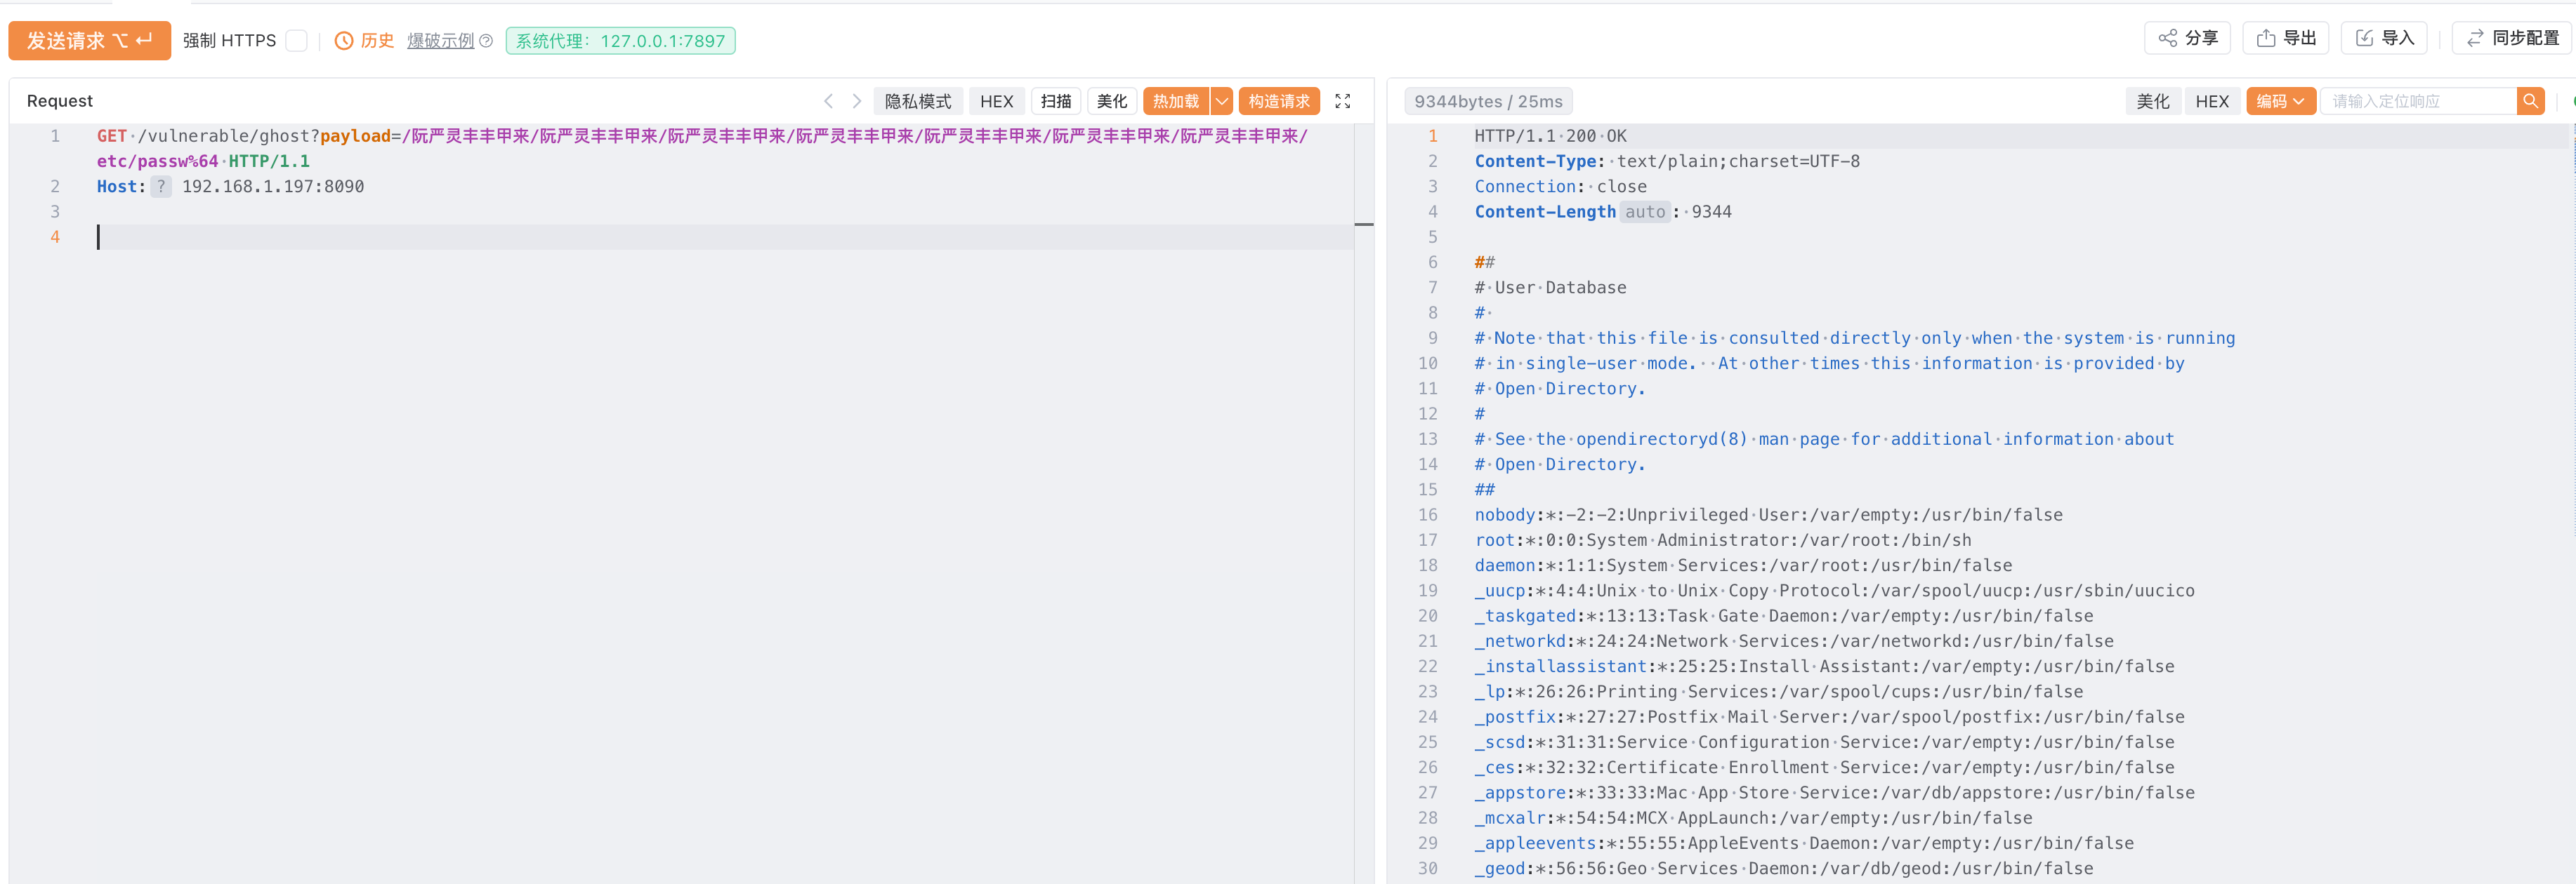Click the help icon beside 爆破示例
The height and width of the screenshot is (884, 2576).
point(486,41)
